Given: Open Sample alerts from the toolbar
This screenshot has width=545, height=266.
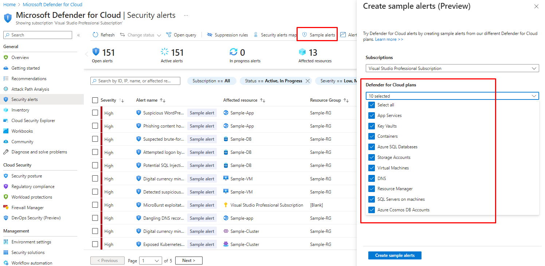Looking at the screenshot, I should click(318, 35).
